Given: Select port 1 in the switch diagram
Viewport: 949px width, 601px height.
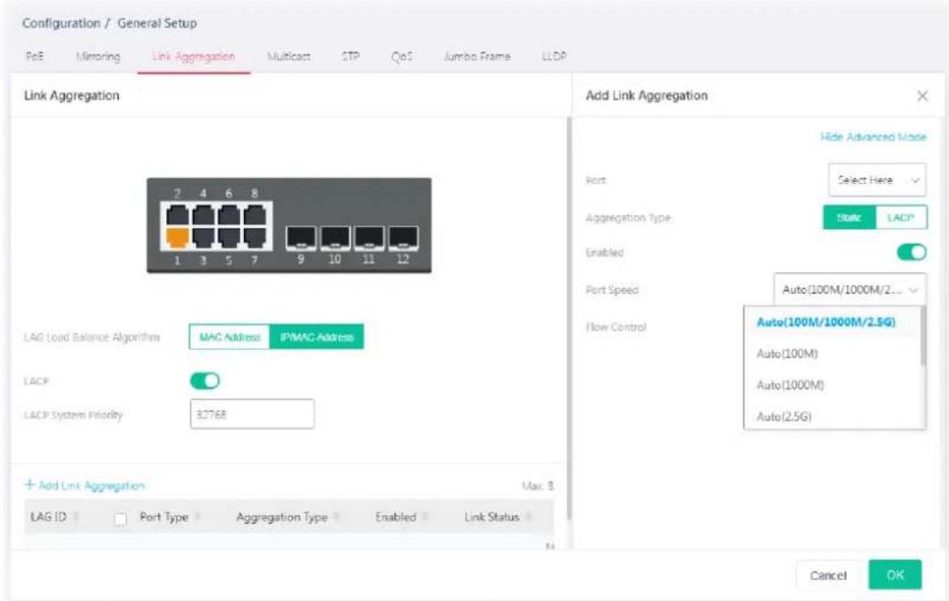Looking at the screenshot, I should (177, 238).
